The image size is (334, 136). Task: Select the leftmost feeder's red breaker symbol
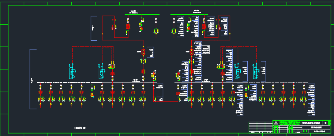[x=40, y=92]
